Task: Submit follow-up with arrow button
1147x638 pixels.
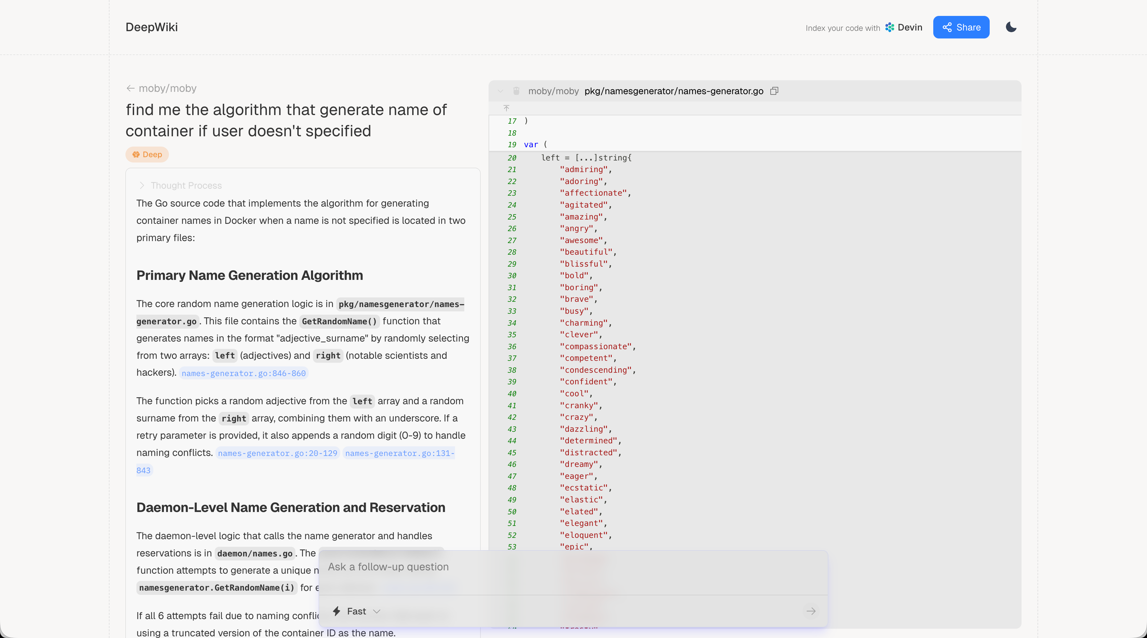Action: (x=811, y=611)
